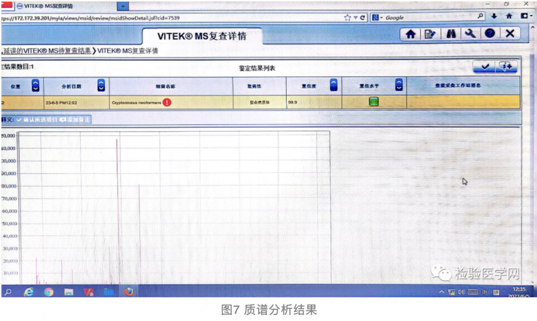Viewport: 537px width, 321px height.
Task: Click the X exit icon in VITEK toolbar
Action: click(x=510, y=33)
